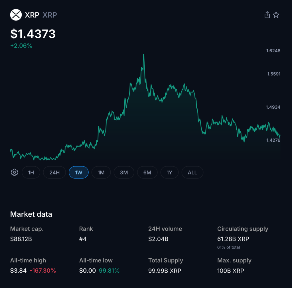The width and height of the screenshot is (292, 288).
Task: Select the 3M timeframe
Action: pyautogui.click(x=124, y=172)
